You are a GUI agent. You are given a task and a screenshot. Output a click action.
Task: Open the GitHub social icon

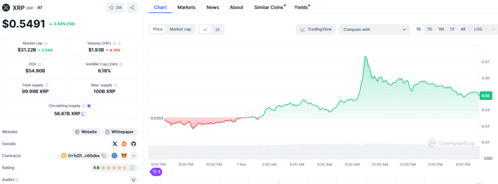point(133,144)
